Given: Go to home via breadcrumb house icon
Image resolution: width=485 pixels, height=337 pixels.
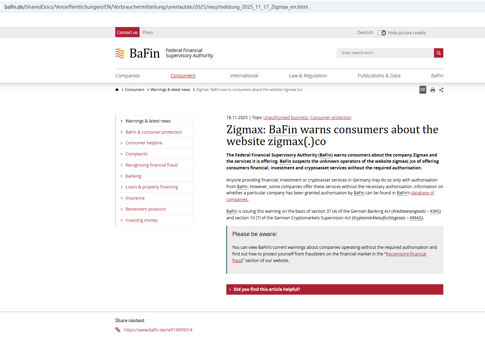Looking at the screenshot, I should 117,90.
